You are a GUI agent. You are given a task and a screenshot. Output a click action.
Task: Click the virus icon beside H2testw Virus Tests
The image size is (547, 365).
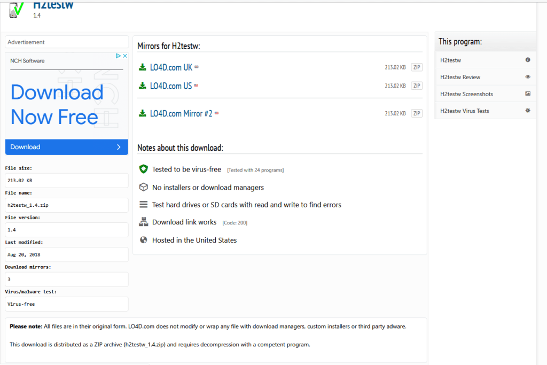[x=528, y=111]
